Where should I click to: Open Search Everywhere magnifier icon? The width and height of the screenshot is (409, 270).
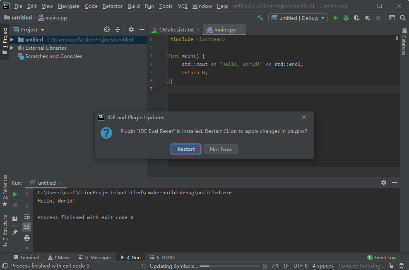click(x=403, y=18)
